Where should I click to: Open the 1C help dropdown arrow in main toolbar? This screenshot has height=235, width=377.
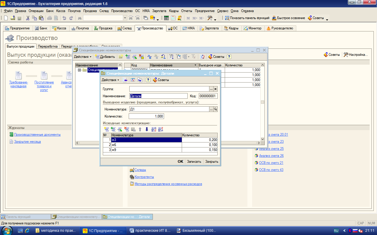tap(158, 20)
